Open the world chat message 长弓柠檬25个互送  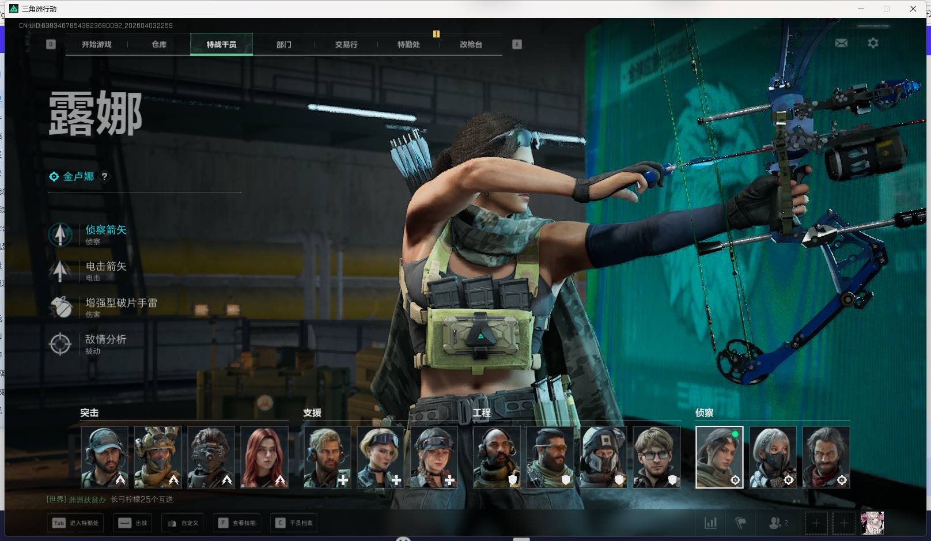point(142,500)
